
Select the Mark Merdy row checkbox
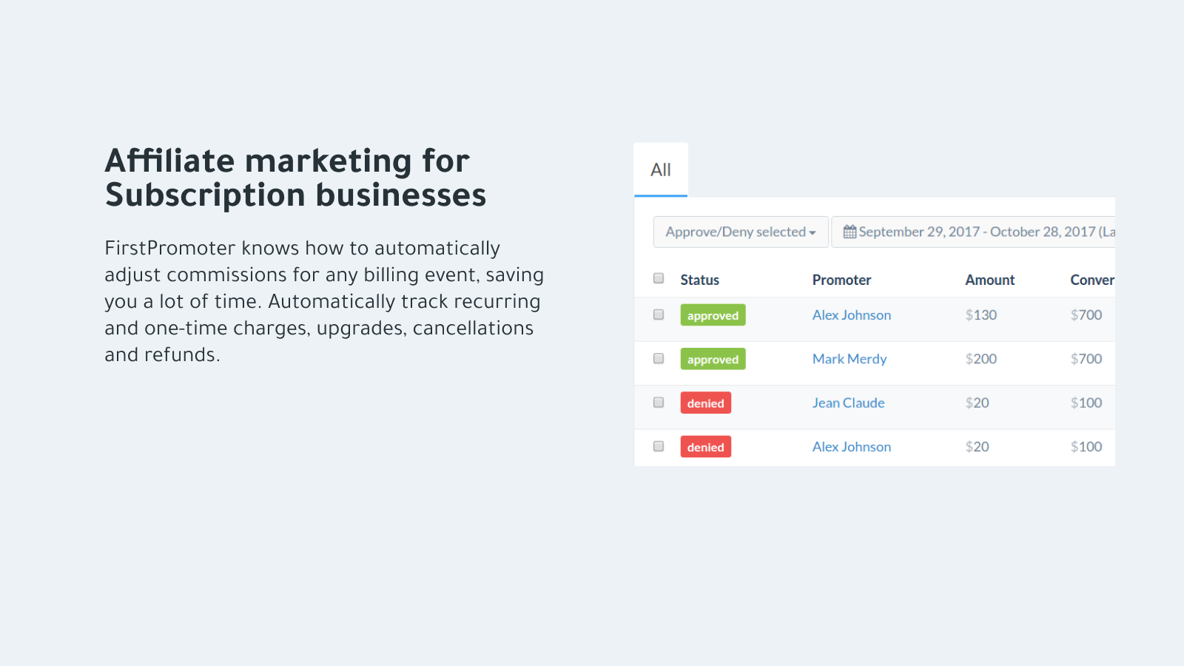659,358
